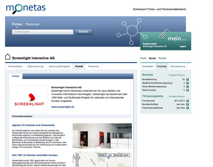
Task: Pan the map up with the arrow
Action: tap(77, 155)
